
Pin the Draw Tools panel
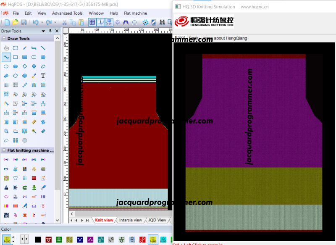click(50, 31)
